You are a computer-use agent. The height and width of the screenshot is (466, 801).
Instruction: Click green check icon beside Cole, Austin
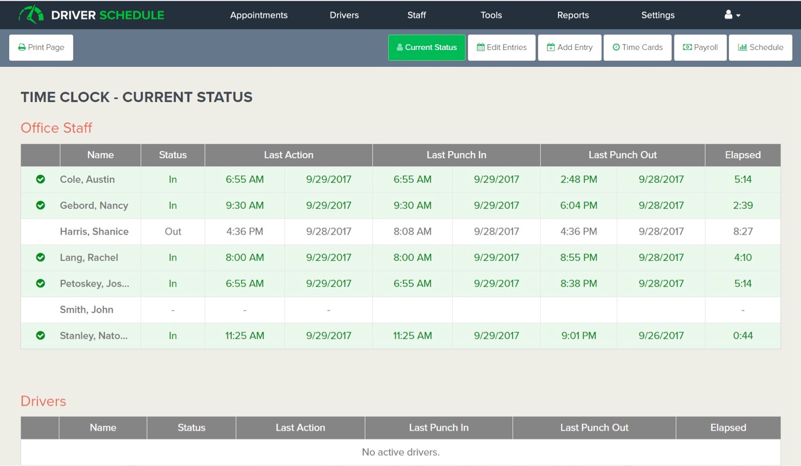(40, 179)
